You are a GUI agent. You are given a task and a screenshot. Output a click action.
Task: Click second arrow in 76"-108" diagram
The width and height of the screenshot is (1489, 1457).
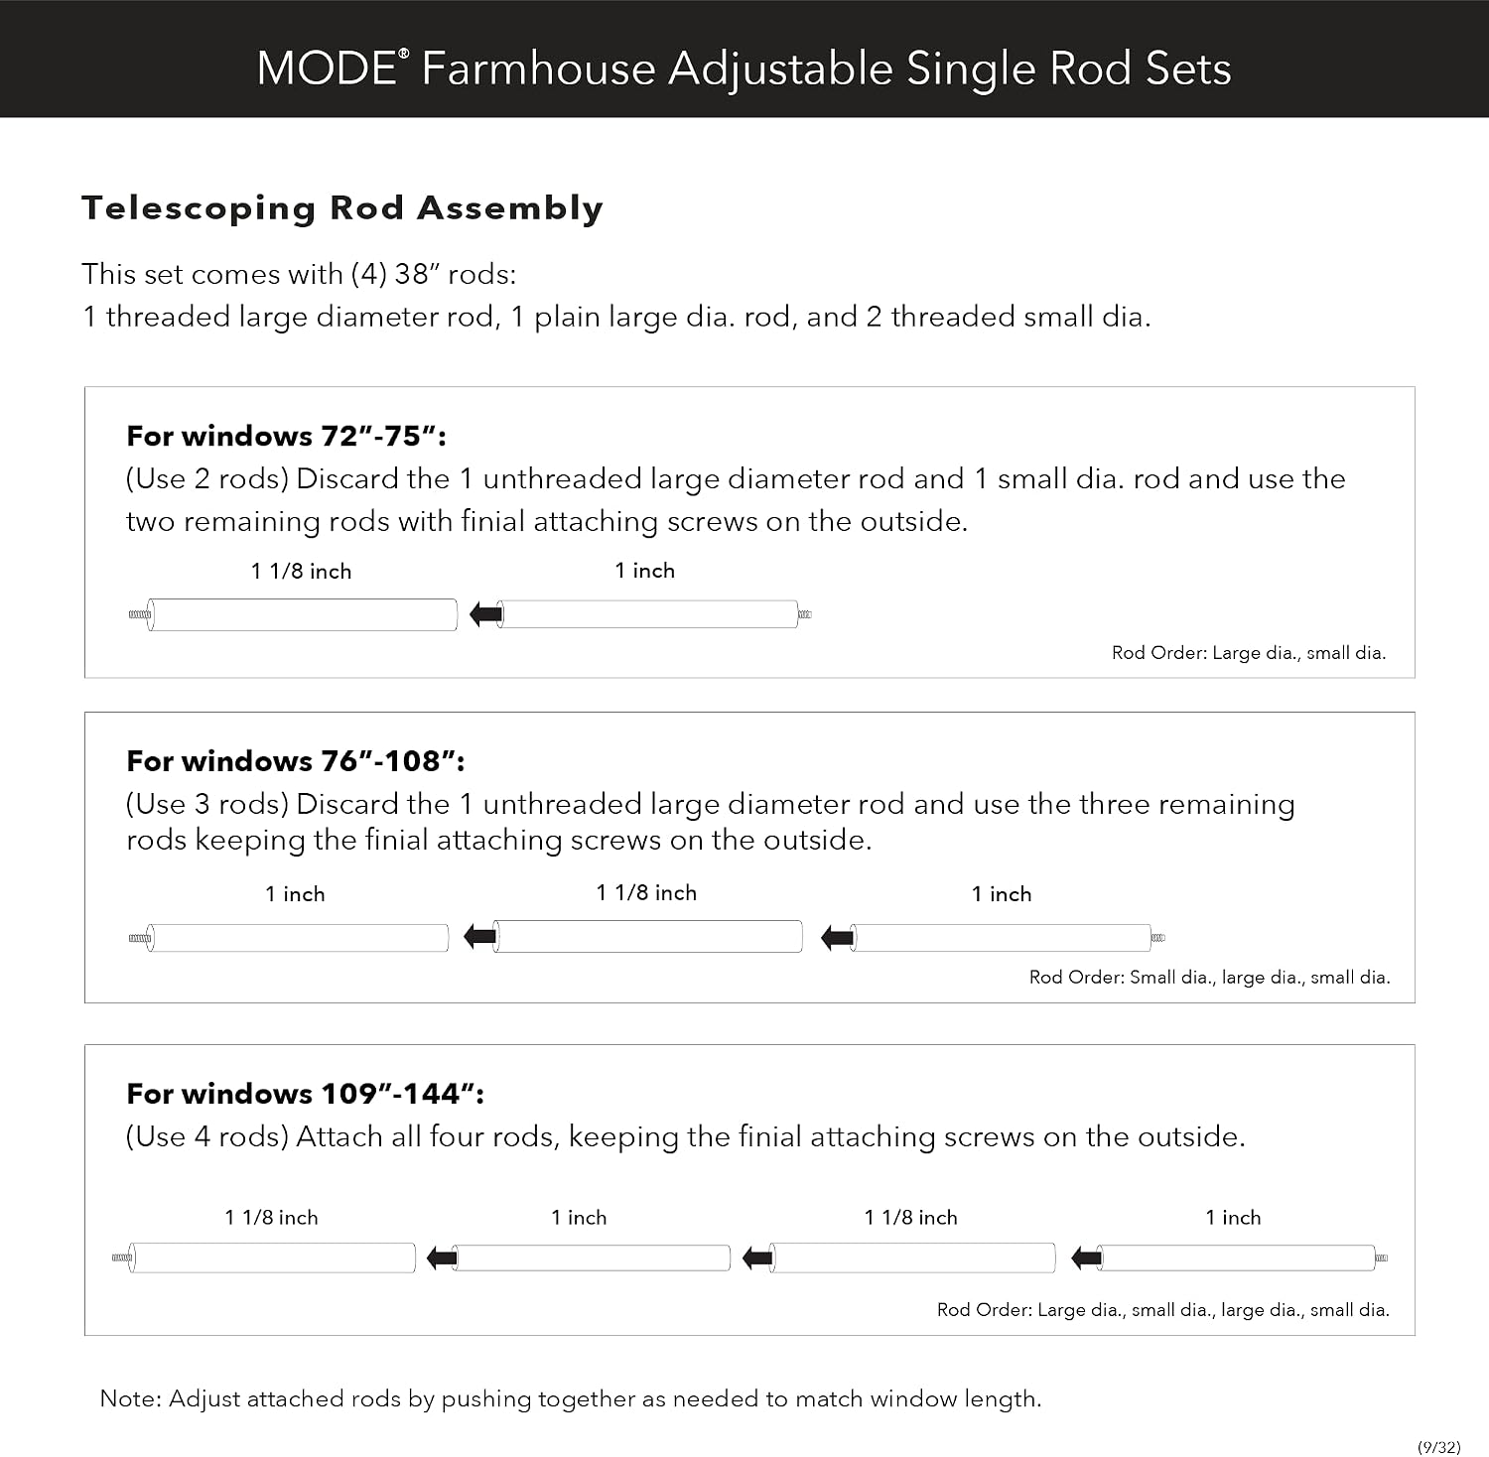pos(838,937)
